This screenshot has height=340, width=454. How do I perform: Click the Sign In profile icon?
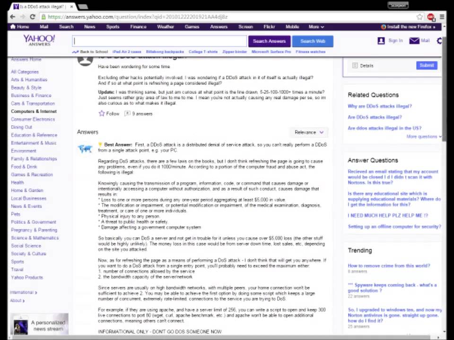click(x=381, y=41)
